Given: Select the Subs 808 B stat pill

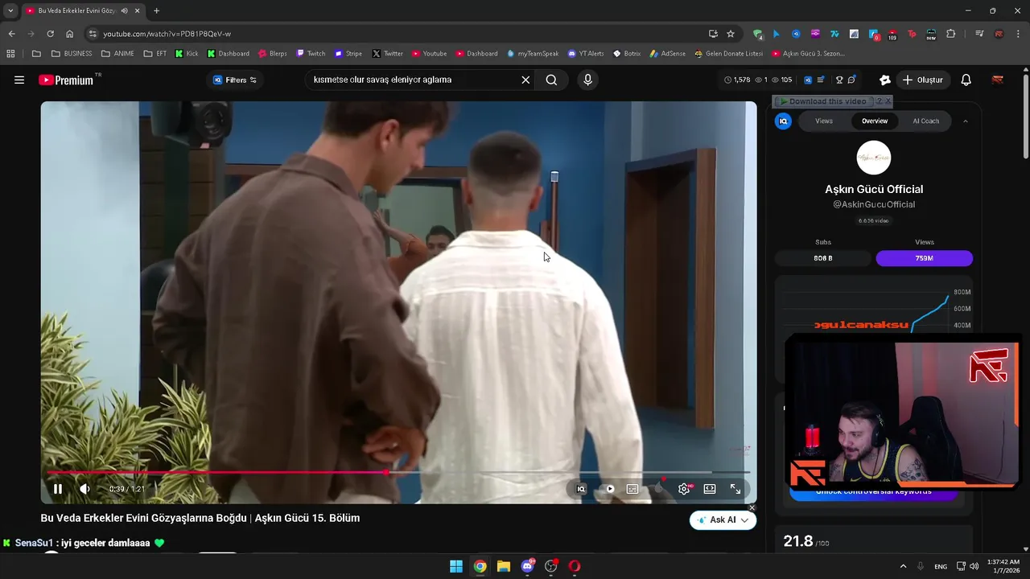Looking at the screenshot, I should [823, 258].
